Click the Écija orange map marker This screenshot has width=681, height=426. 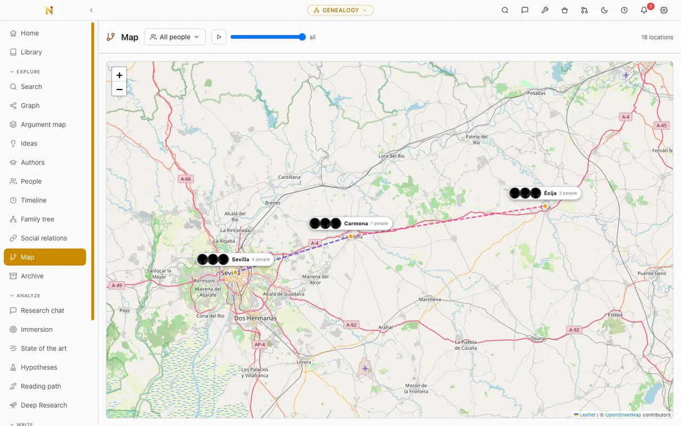[545, 206]
